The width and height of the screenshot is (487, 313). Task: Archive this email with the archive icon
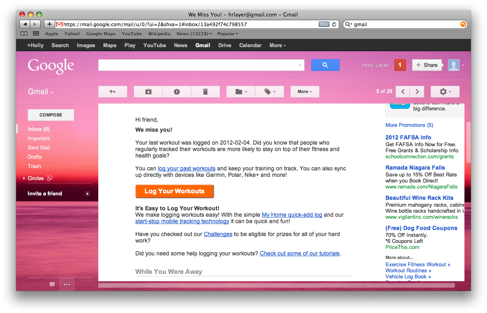148,92
